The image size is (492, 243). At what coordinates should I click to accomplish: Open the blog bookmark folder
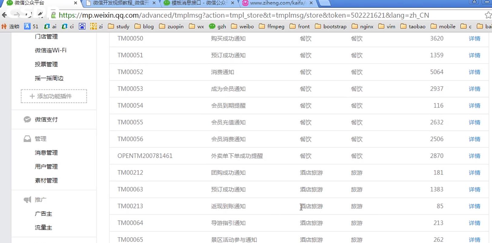[144, 26]
